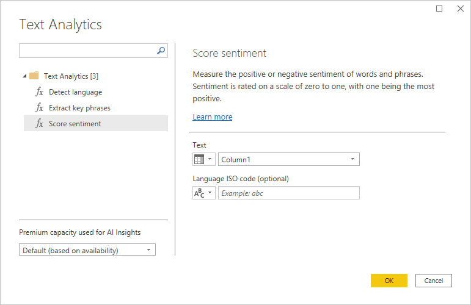Open the Column1 dropdown
Viewport: 471px width, 305px height.
point(289,159)
